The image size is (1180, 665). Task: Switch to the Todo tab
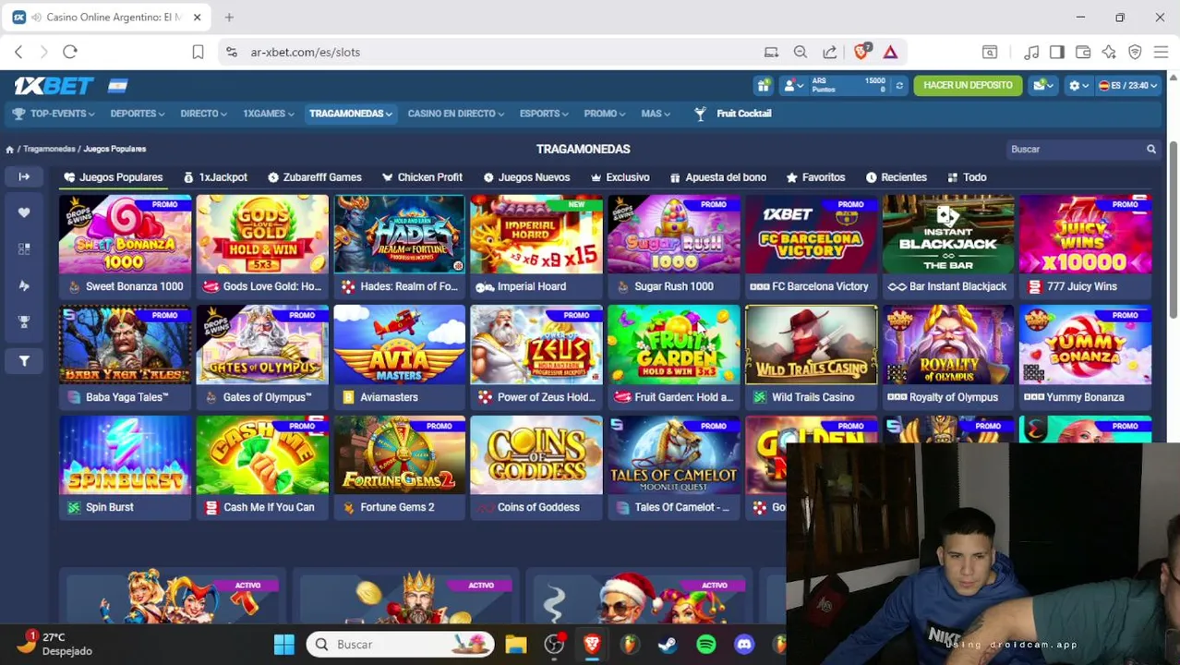point(967,177)
